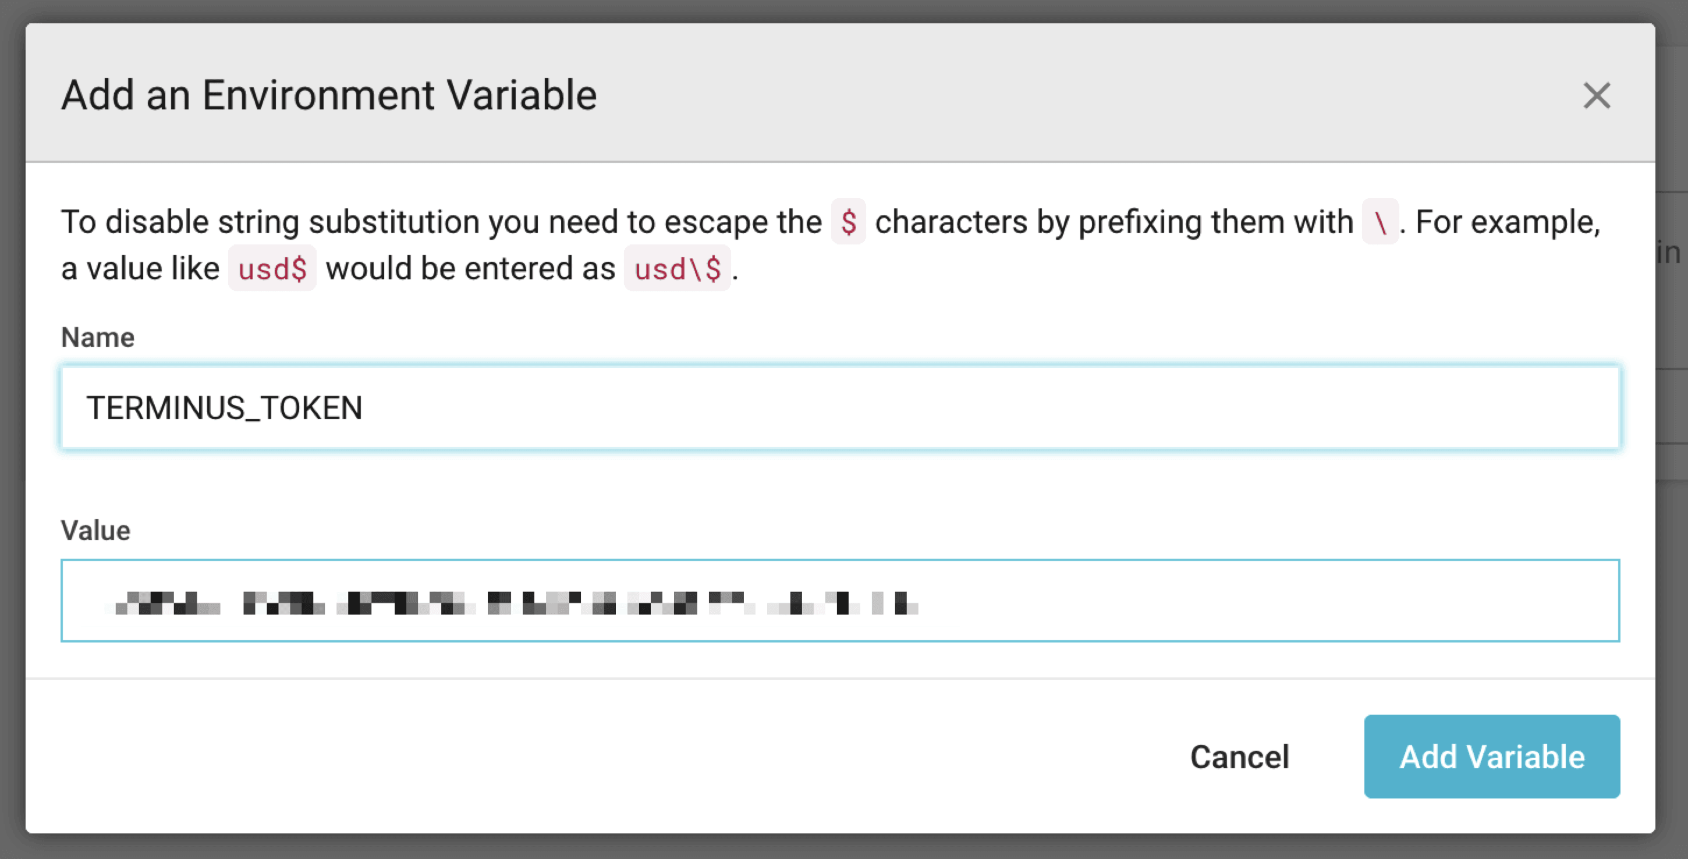Click the 'For example,' text

(x=1508, y=222)
